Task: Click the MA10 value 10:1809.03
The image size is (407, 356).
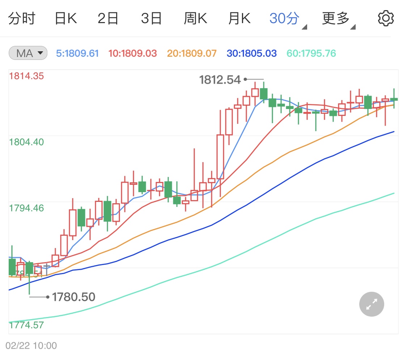Action: click(x=132, y=53)
